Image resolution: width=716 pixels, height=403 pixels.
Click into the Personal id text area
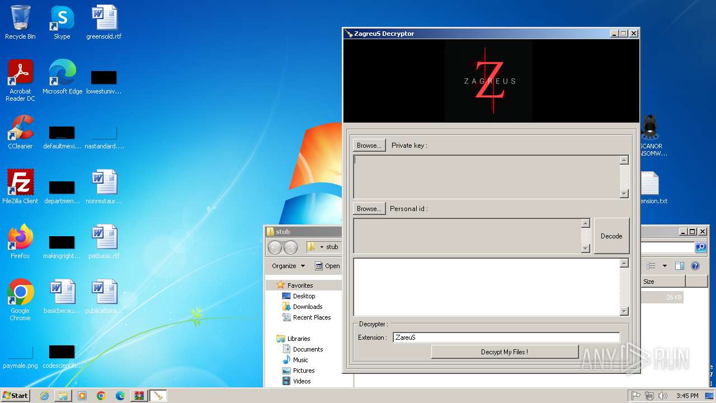pyautogui.click(x=468, y=236)
